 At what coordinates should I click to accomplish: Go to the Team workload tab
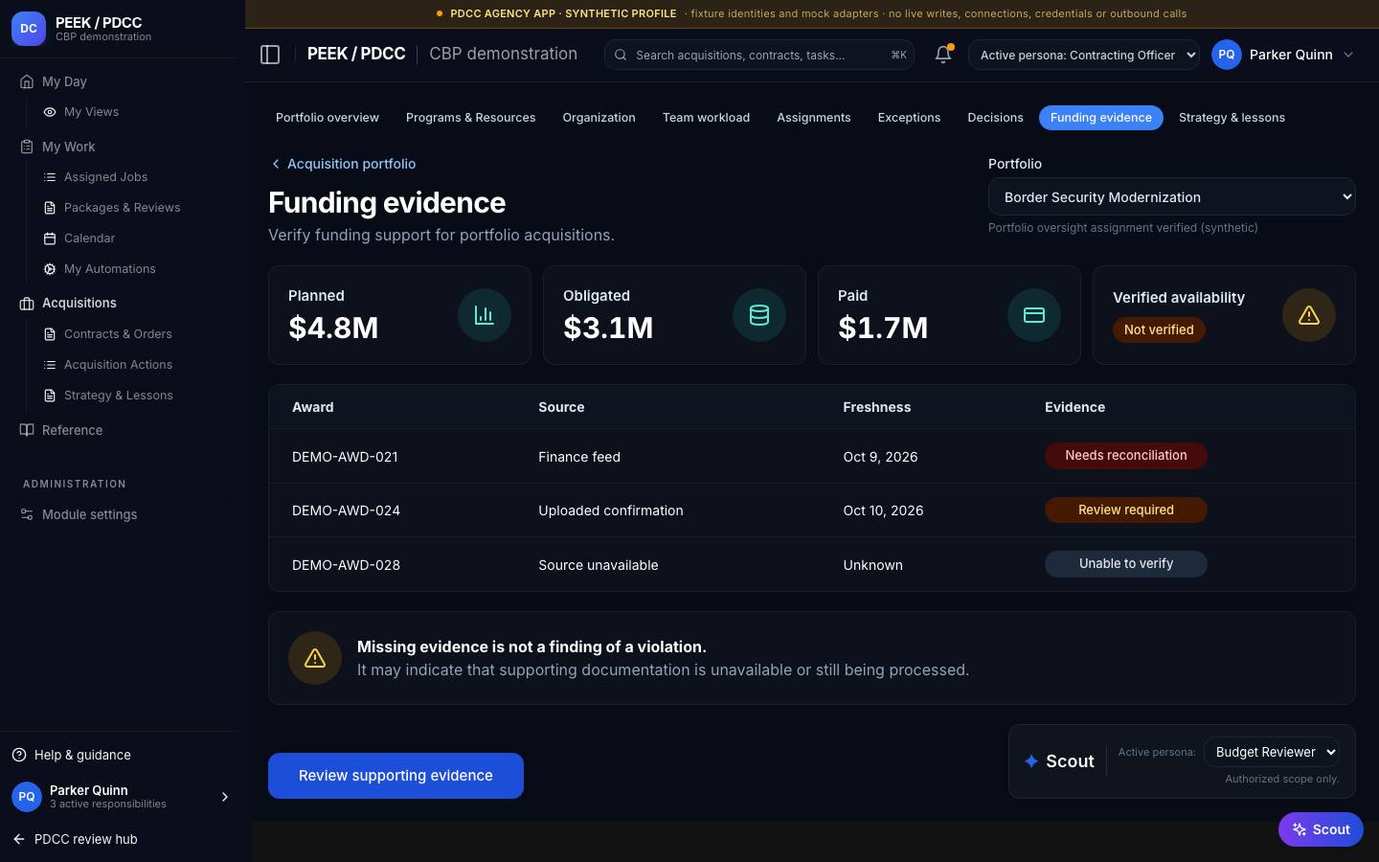pyautogui.click(x=707, y=118)
